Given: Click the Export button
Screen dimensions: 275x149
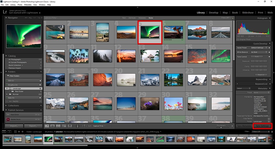Looking at the screenshot, I should (x=33, y=126).
